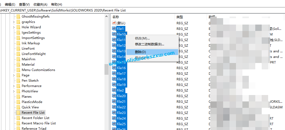The width and height of the screenshot is (285, 130).
Task: Click the File16 string value icon
Action: (x=114, y=68)
